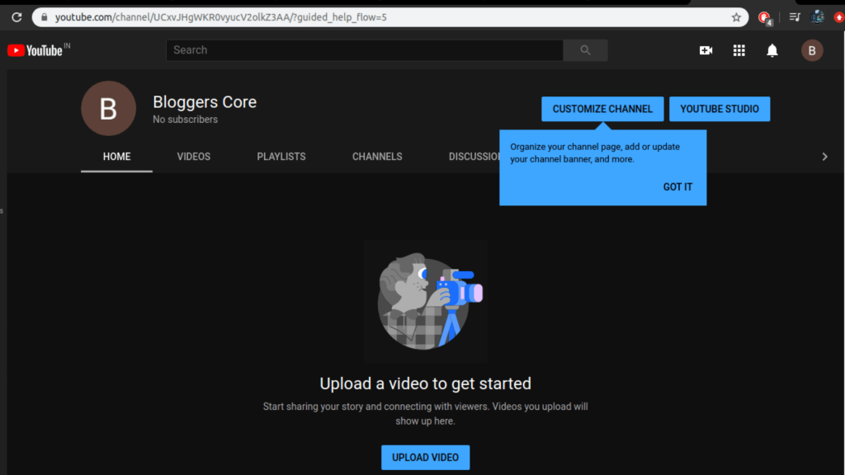Viewport: 845px width, 475px height.
Task: Click the Bloggers Core channel name
Action: (x=205, y=101)
